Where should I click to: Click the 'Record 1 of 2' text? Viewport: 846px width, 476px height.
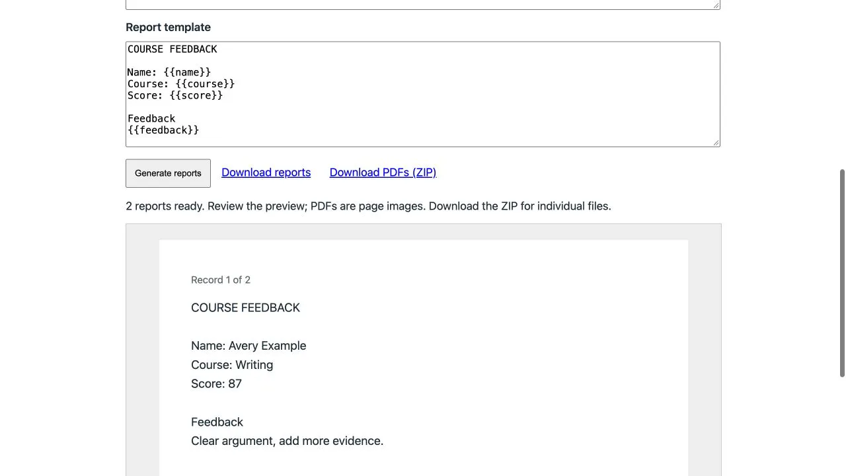pos(221,280)
